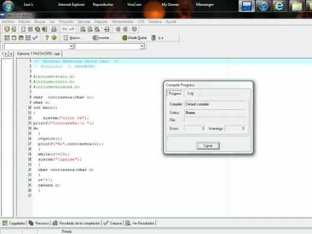312x234 pixels.
Task: Click the code line 'while(c!=13);'
Action: click(x=53, y=154)
